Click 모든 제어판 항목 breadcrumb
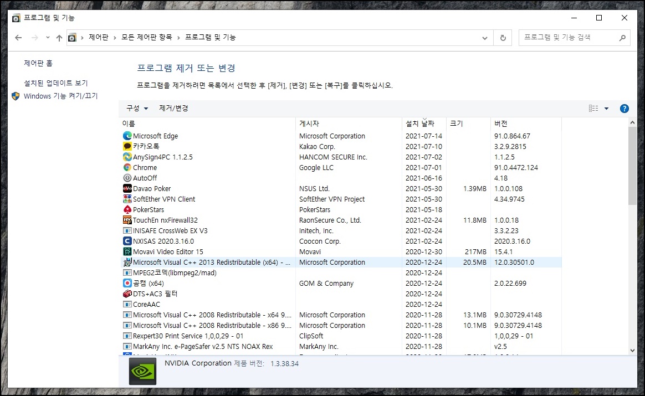This screenshot has width=645, height=396. (x=146, y=38)
